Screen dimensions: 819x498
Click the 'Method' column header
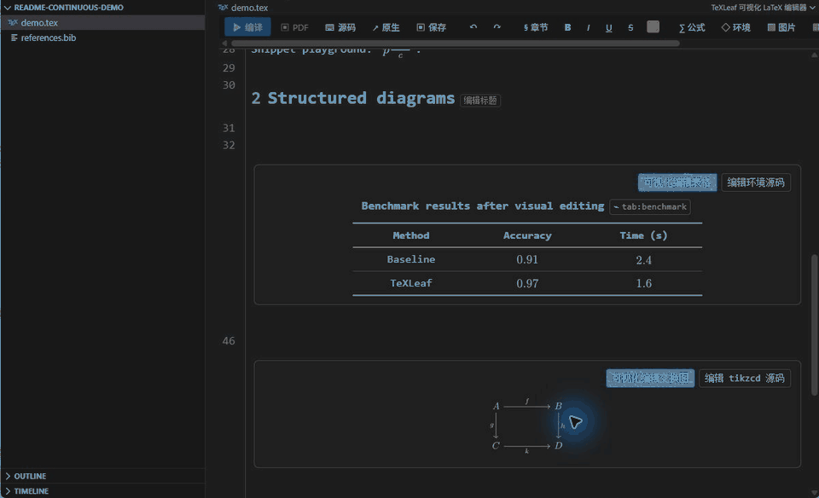[x=411, y=236]
